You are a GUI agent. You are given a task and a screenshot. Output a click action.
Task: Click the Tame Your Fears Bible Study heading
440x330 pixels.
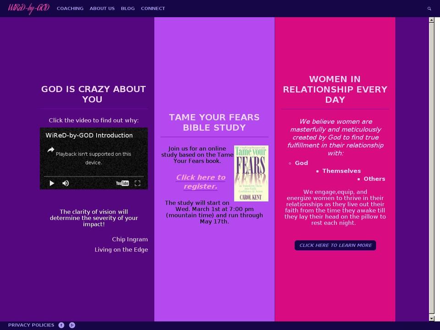[214, 122]
